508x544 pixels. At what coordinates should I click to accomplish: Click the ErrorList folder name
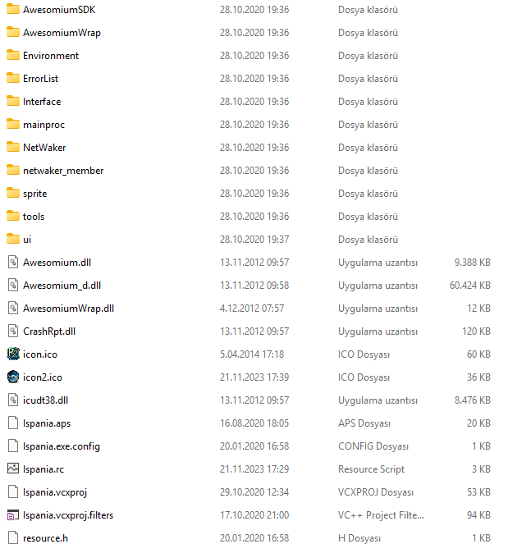[x=40, y=79]
